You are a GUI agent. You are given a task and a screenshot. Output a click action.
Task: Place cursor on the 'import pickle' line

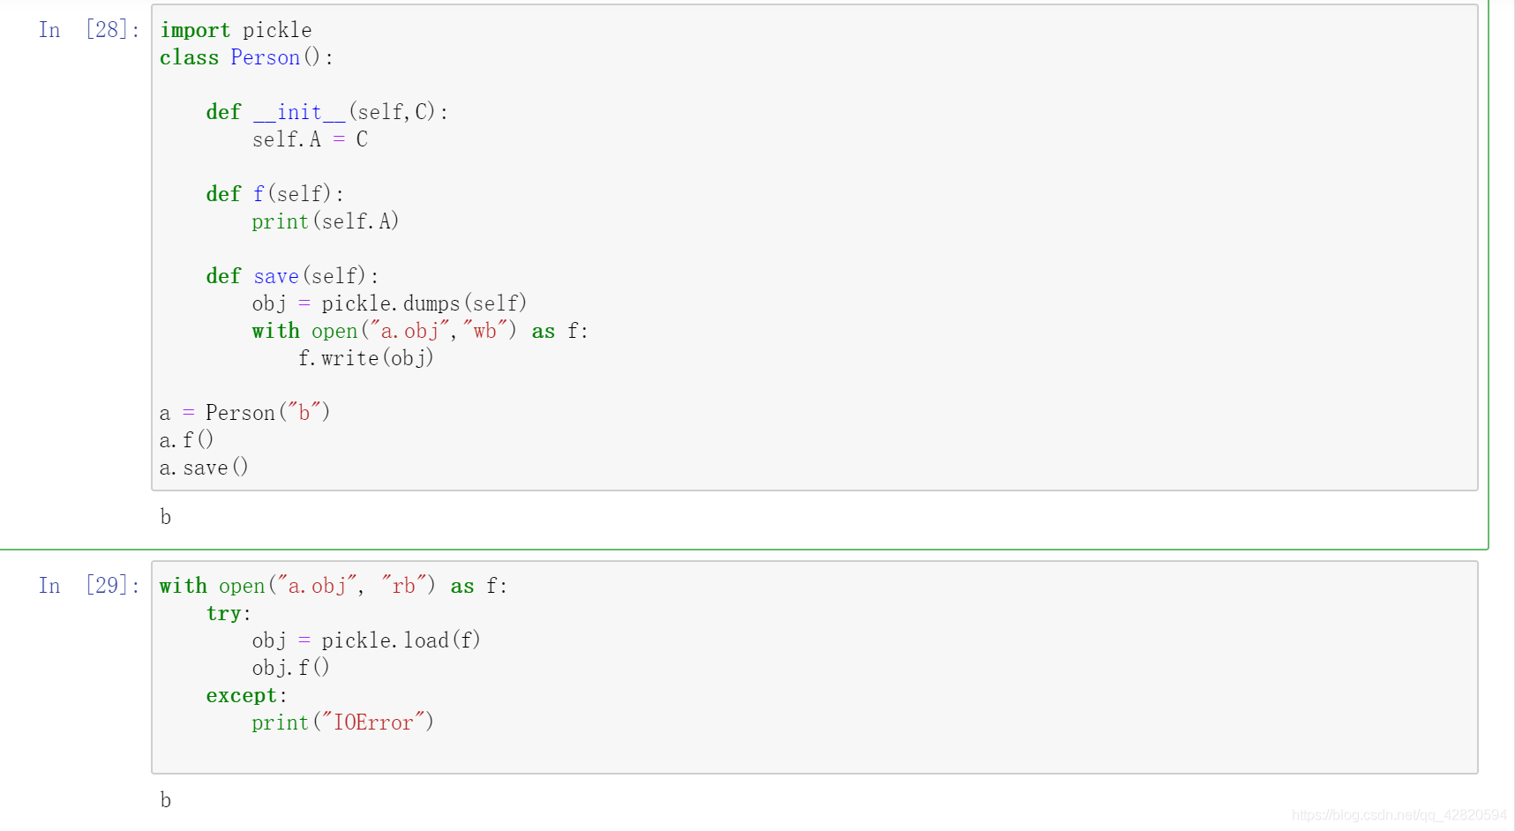point(236,30)
